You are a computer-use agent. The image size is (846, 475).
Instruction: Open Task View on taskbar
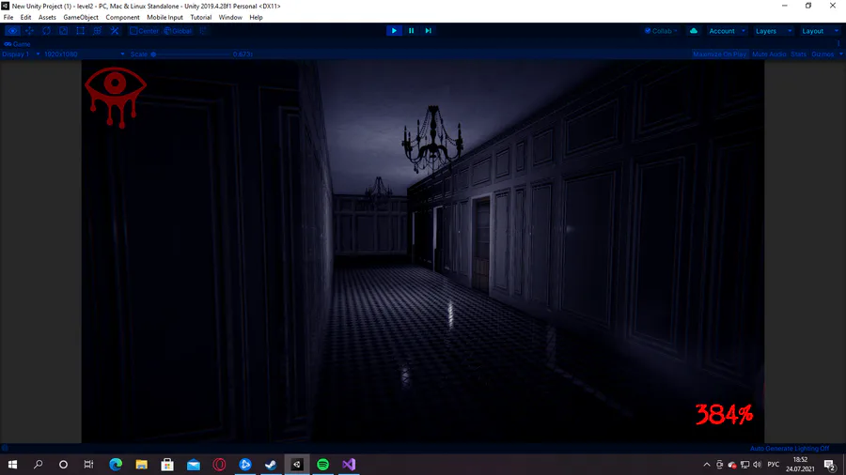pos(89,465)
